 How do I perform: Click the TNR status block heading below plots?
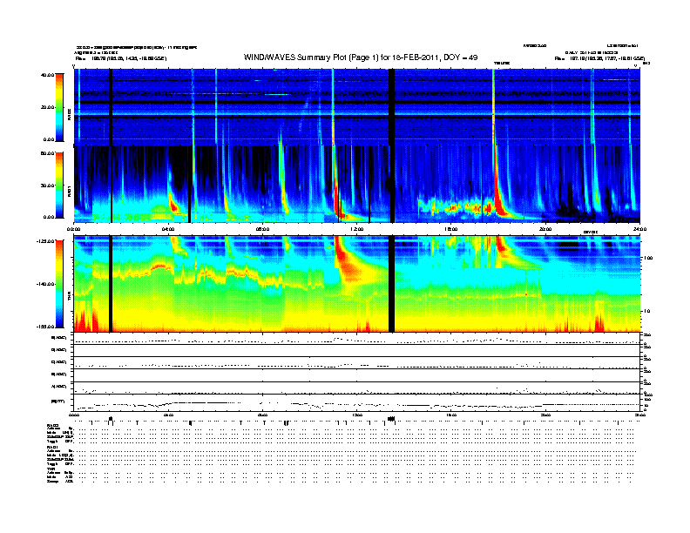51,469
